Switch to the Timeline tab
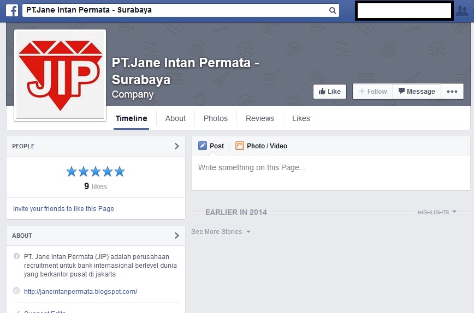This screenshot has height=313, width=474. [131, 118]
